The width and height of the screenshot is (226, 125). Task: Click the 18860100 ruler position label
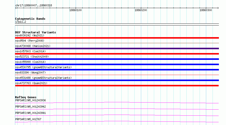(75, 10)
